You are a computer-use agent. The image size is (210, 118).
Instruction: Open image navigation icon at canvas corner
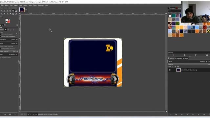(x=166, y=111)
